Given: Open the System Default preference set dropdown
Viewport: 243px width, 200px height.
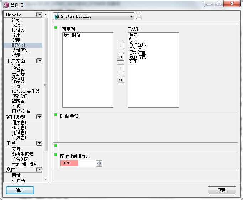Looking at the screenshot, I should pos(94,16).
